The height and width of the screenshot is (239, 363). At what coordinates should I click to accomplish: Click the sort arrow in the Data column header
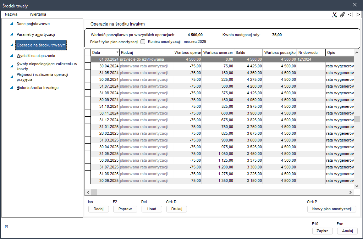click(117, 52)
